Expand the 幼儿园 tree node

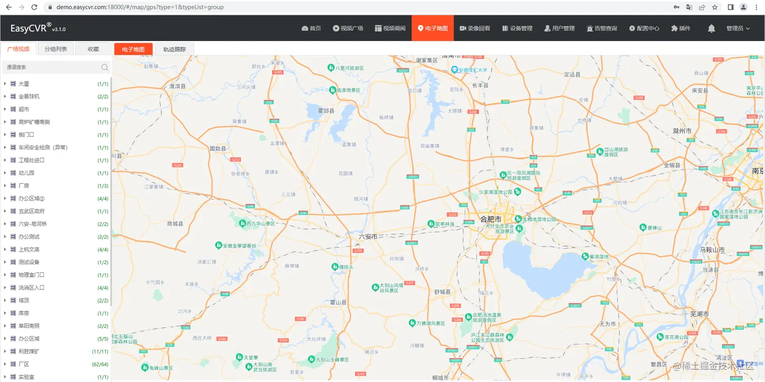click(5, 173)
